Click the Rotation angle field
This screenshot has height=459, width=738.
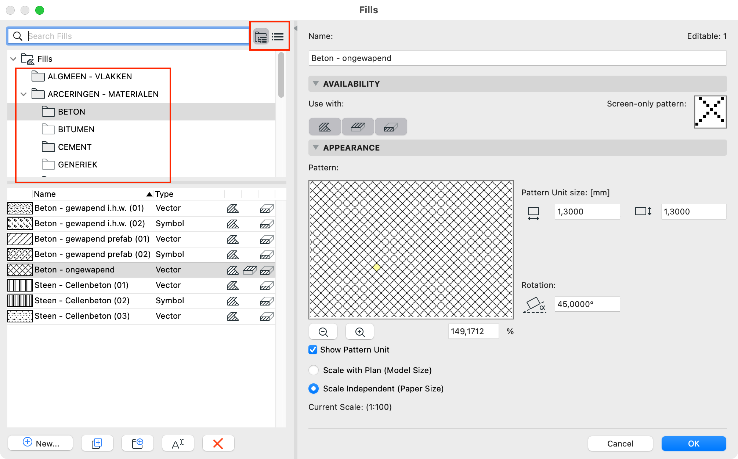click(587, 304)
